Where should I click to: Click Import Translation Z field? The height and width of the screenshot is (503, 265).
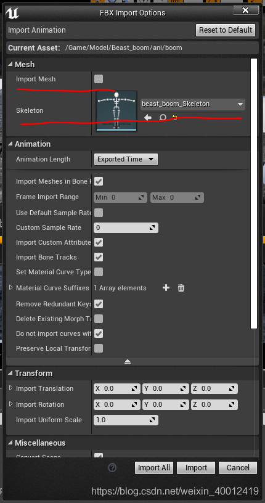(214, 388)
